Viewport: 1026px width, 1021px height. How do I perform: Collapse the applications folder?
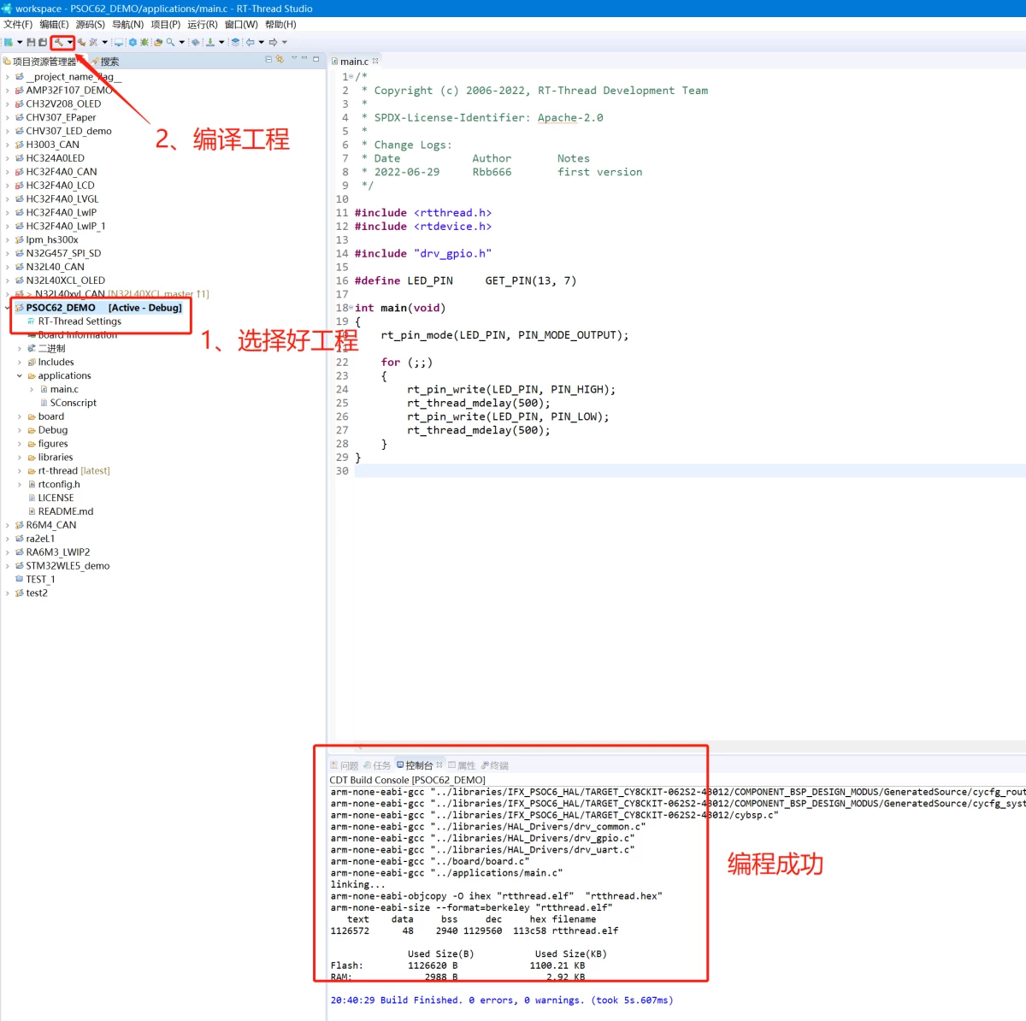(x=20, y=376)
